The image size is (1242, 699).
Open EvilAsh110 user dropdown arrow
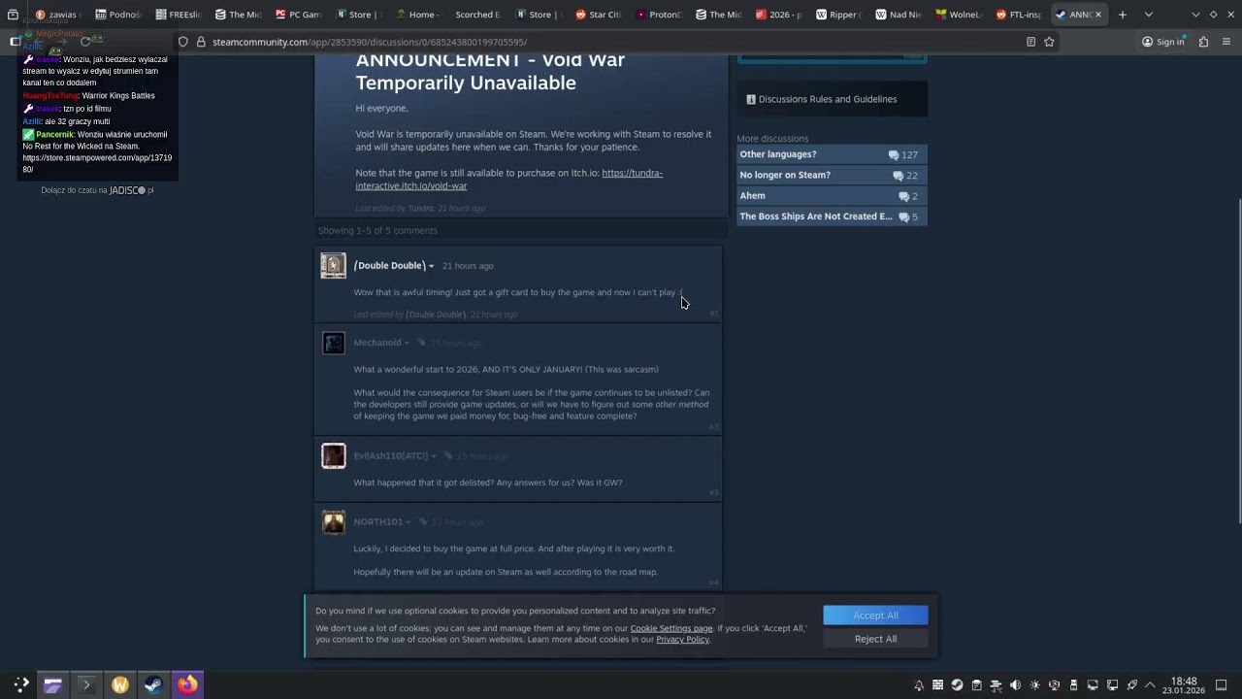[434, 456]
